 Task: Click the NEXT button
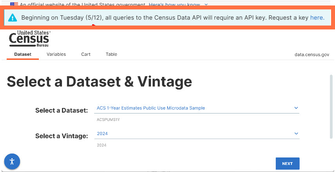coord(288,163)
